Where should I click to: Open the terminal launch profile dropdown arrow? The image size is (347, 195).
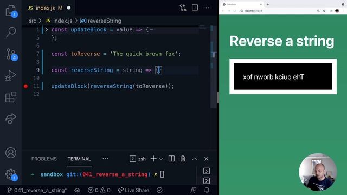point(161,159)
